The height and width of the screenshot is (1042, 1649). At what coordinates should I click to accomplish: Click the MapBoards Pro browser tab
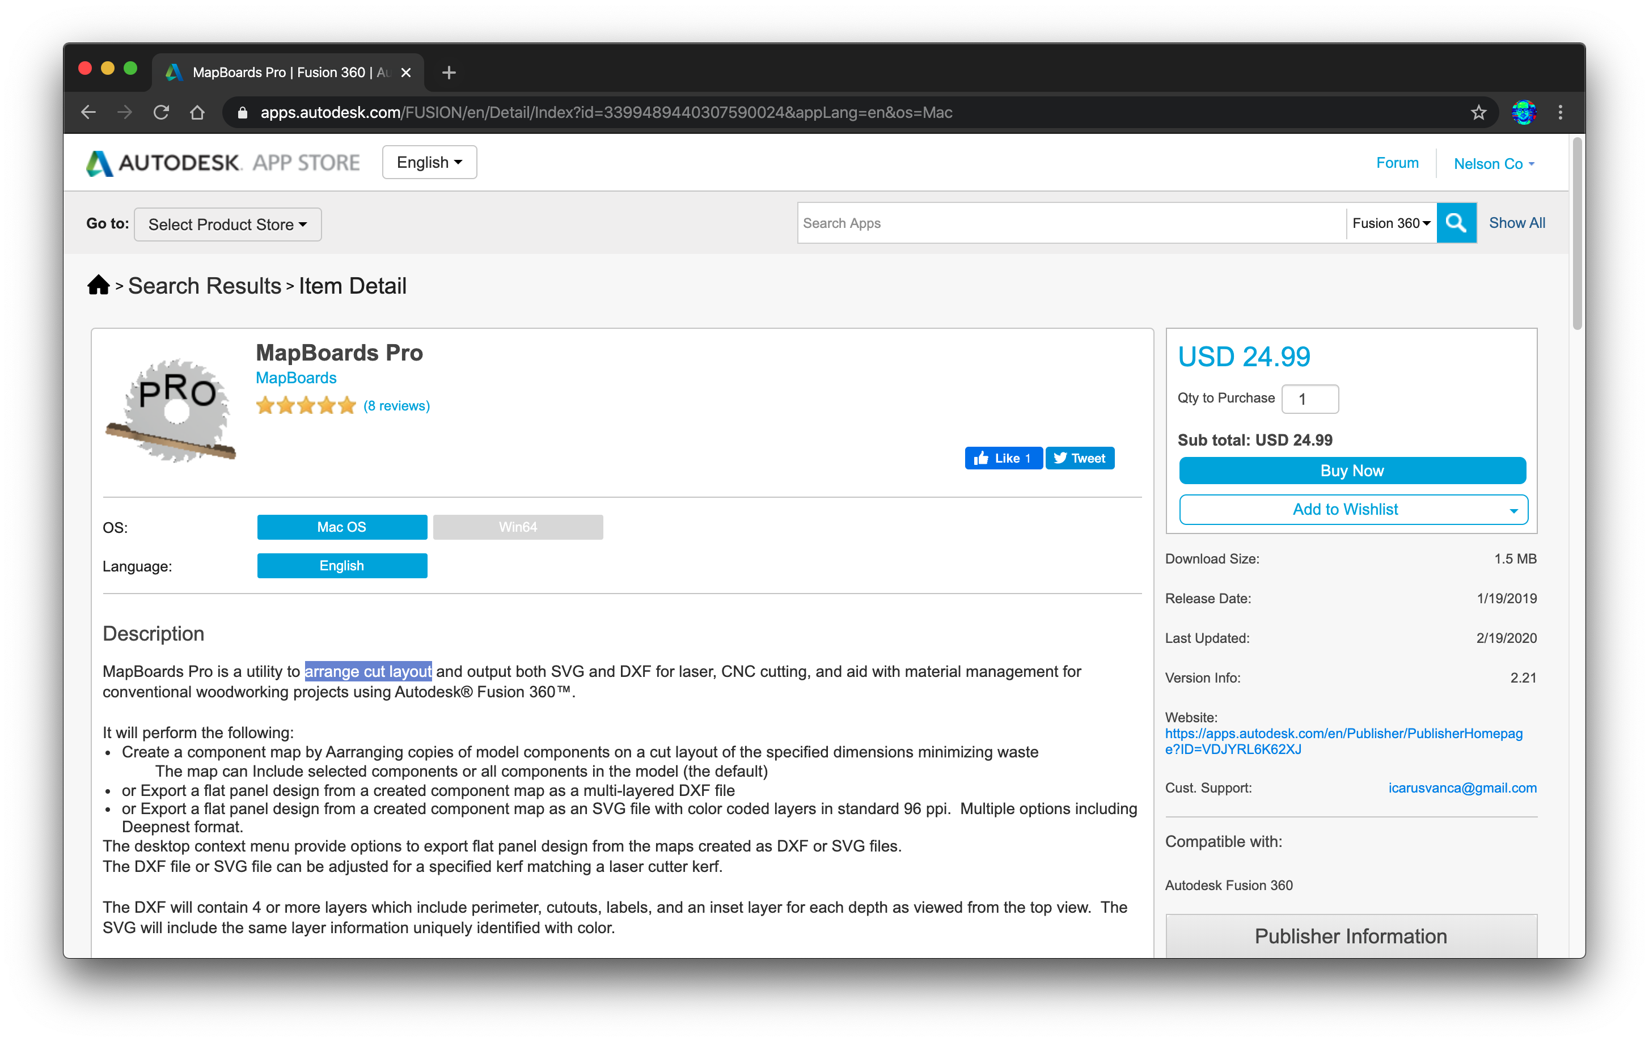(287, 73)
